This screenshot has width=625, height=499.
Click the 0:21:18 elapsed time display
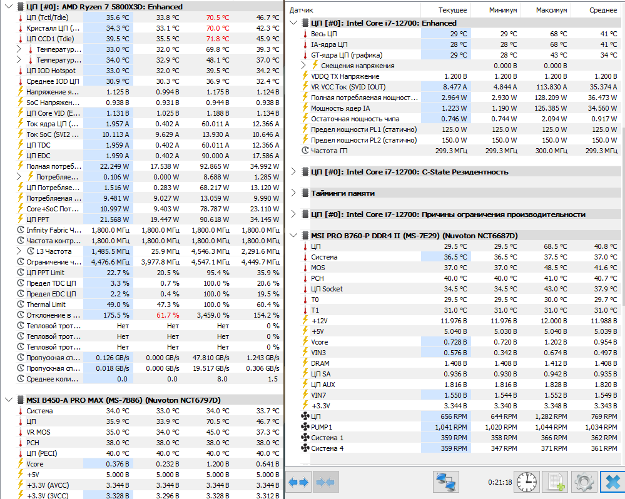(x=500, y=482)
